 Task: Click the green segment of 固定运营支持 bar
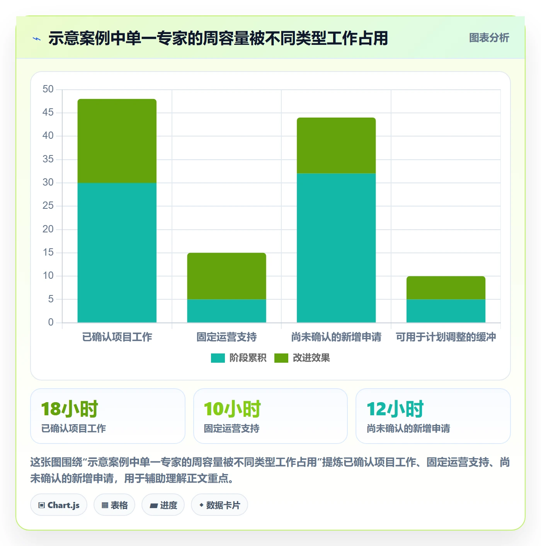(227, 276)
